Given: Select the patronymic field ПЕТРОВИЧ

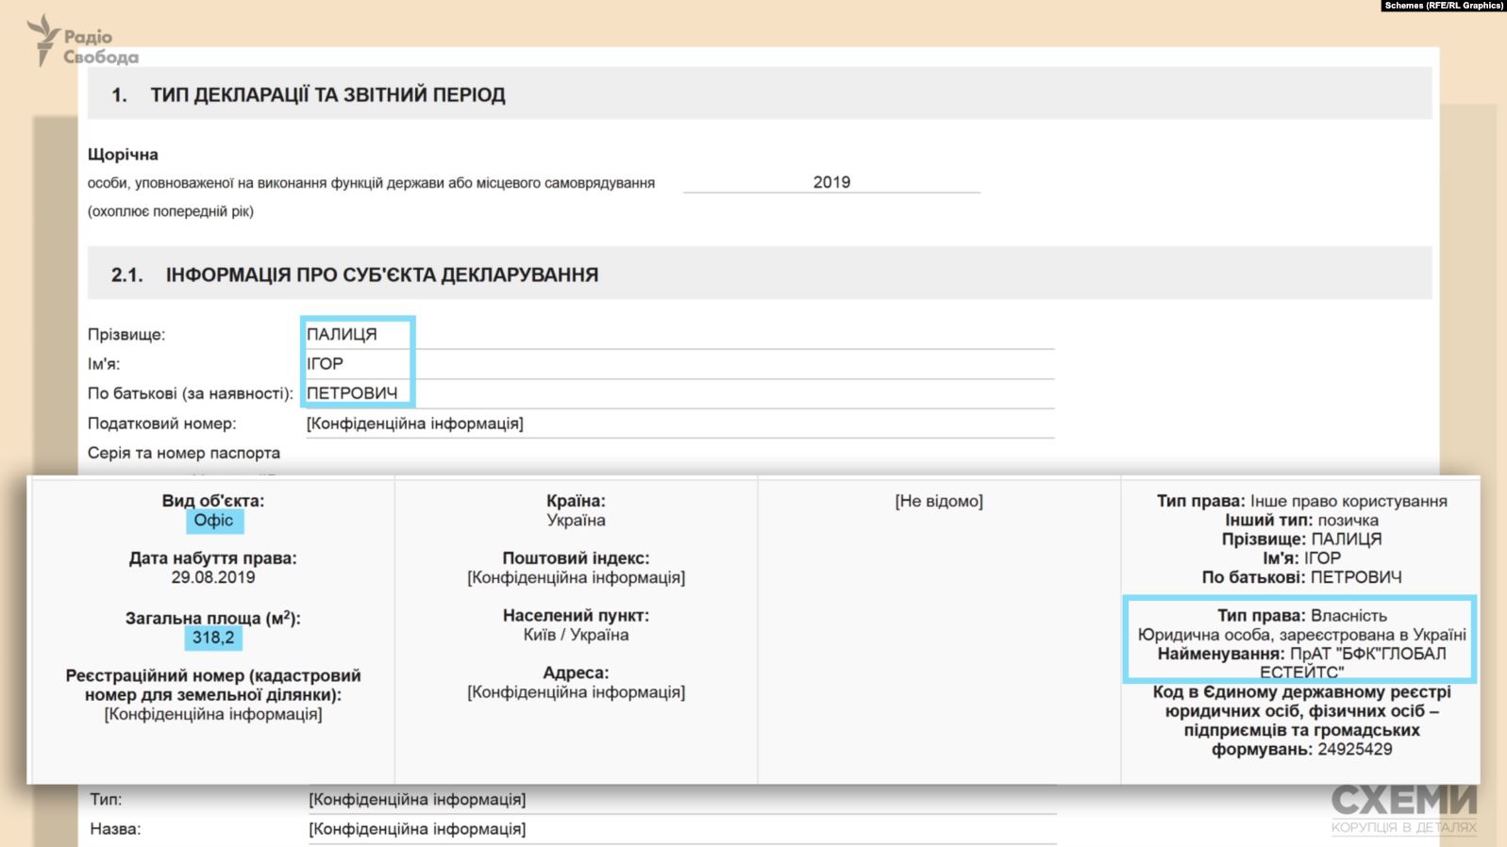Looking at the screenshot, I should pyautogui.click(x=352, y=393).
